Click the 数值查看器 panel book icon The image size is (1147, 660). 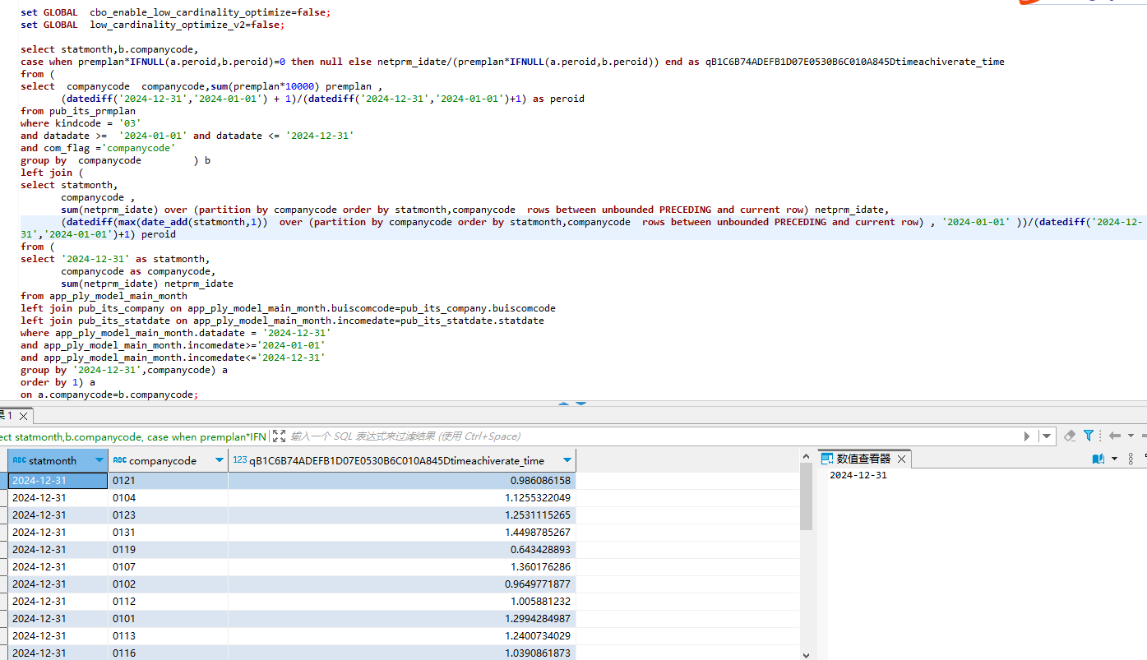[1098, 459]
